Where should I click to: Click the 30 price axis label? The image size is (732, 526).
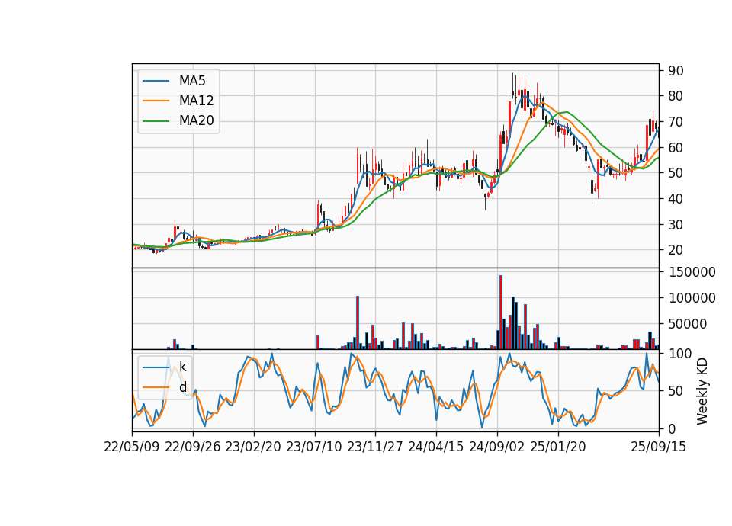(x=676, y=224)
